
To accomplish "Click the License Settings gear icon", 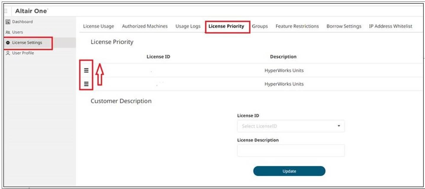I will [8, 43].
